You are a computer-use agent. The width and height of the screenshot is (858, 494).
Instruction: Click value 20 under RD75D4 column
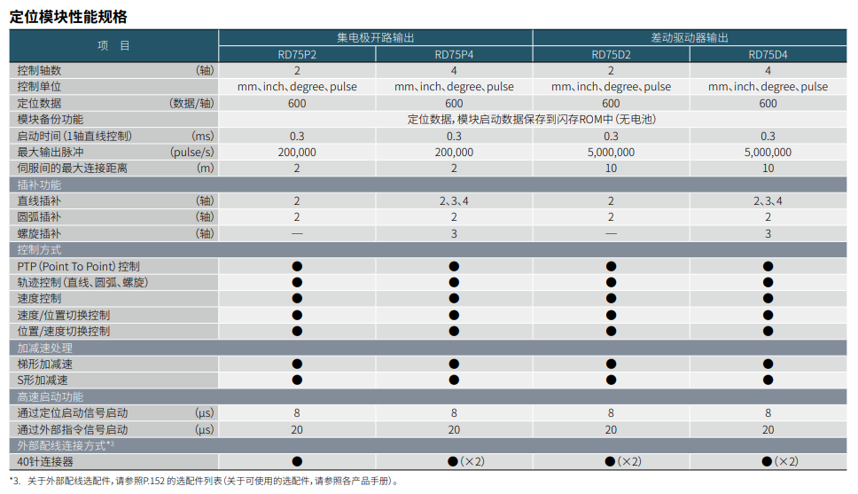pyautogui.click(x=768, y=429)
